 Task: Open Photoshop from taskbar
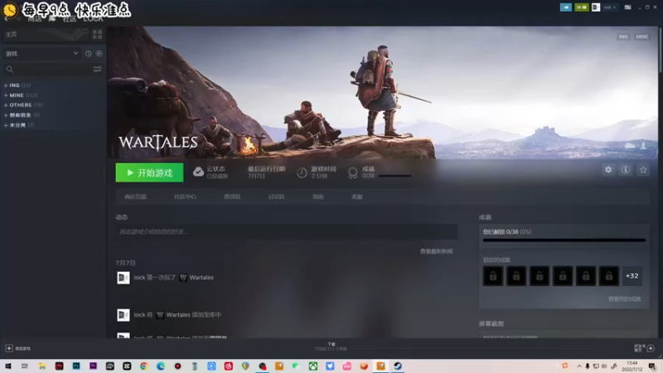(x=76, y=366)
